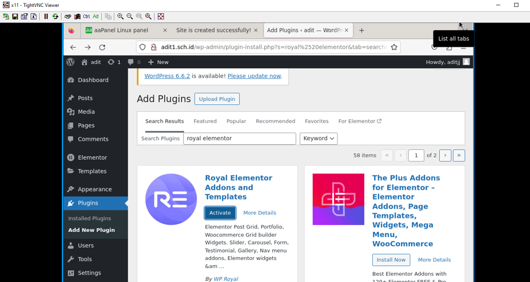530x282 pixels.
Task: Open the Plugins sidebar menu
Action: coord(96,203)
